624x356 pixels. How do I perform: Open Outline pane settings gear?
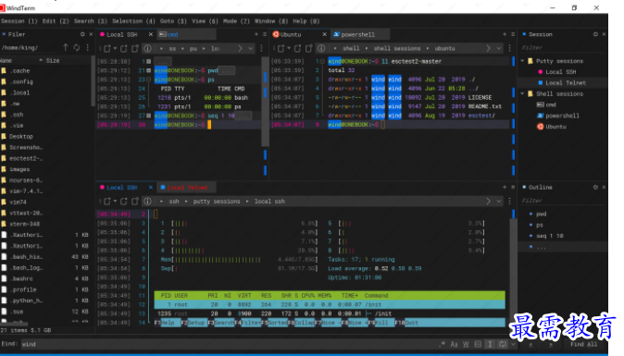(595, 187)
